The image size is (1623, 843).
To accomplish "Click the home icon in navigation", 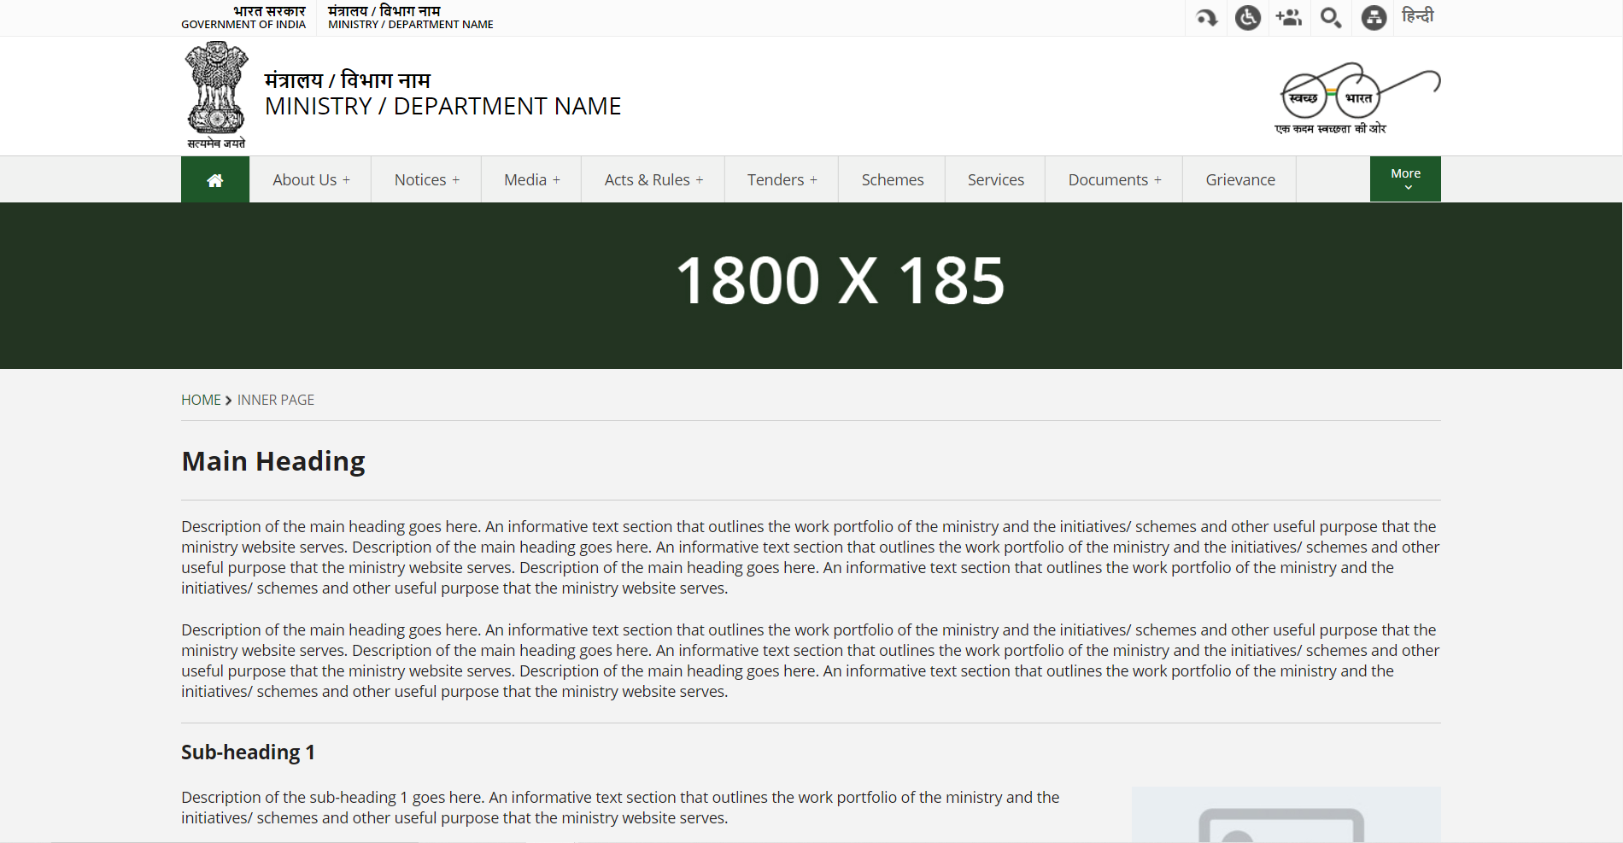I will click(x=215, y=180).
